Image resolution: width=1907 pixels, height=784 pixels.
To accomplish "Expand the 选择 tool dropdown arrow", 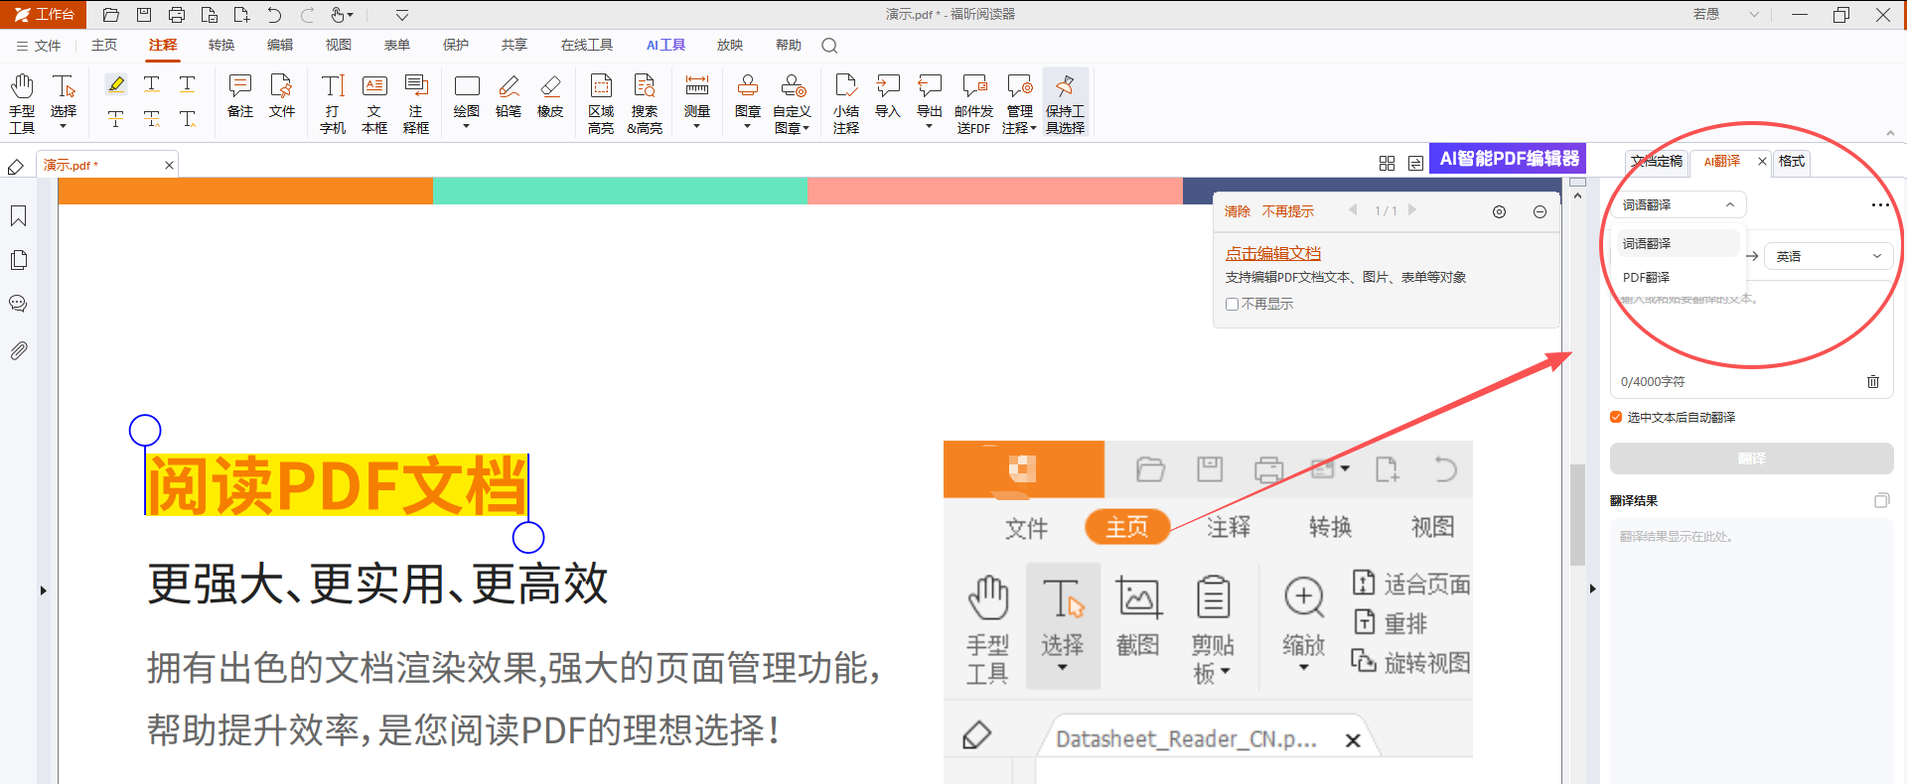I will pyautogui.click(x=64, y=126).
